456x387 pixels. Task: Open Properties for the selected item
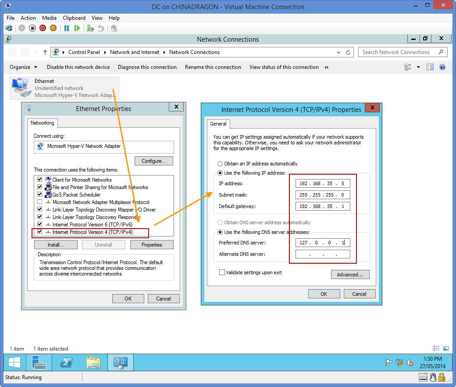tap(152, 245)
